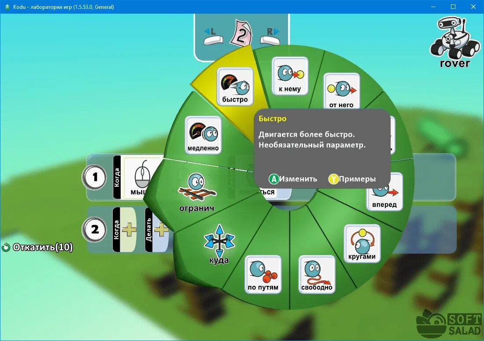
Task: Go to previous page with L arrow
Action: [213, 36]
